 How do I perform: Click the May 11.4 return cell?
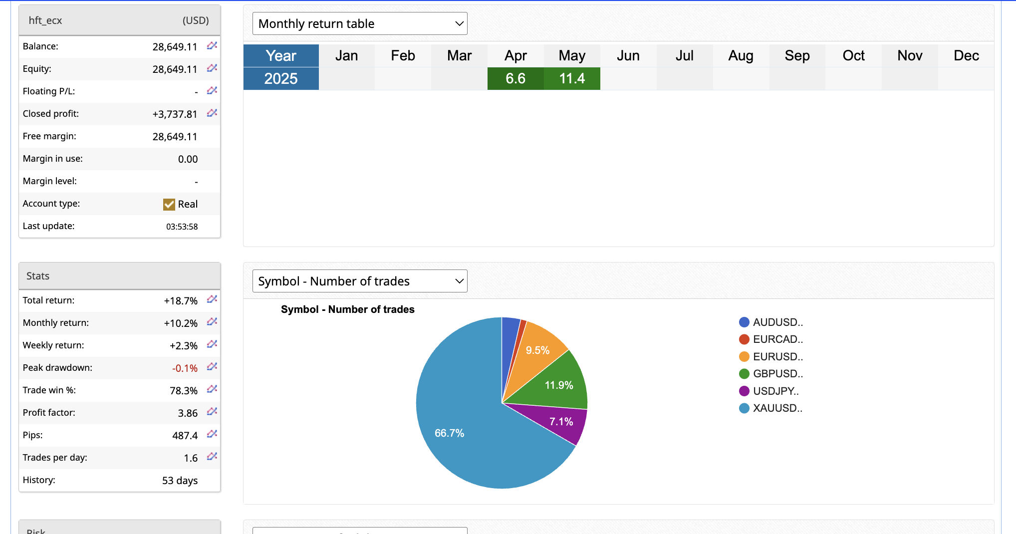click(x=572, y=78)
